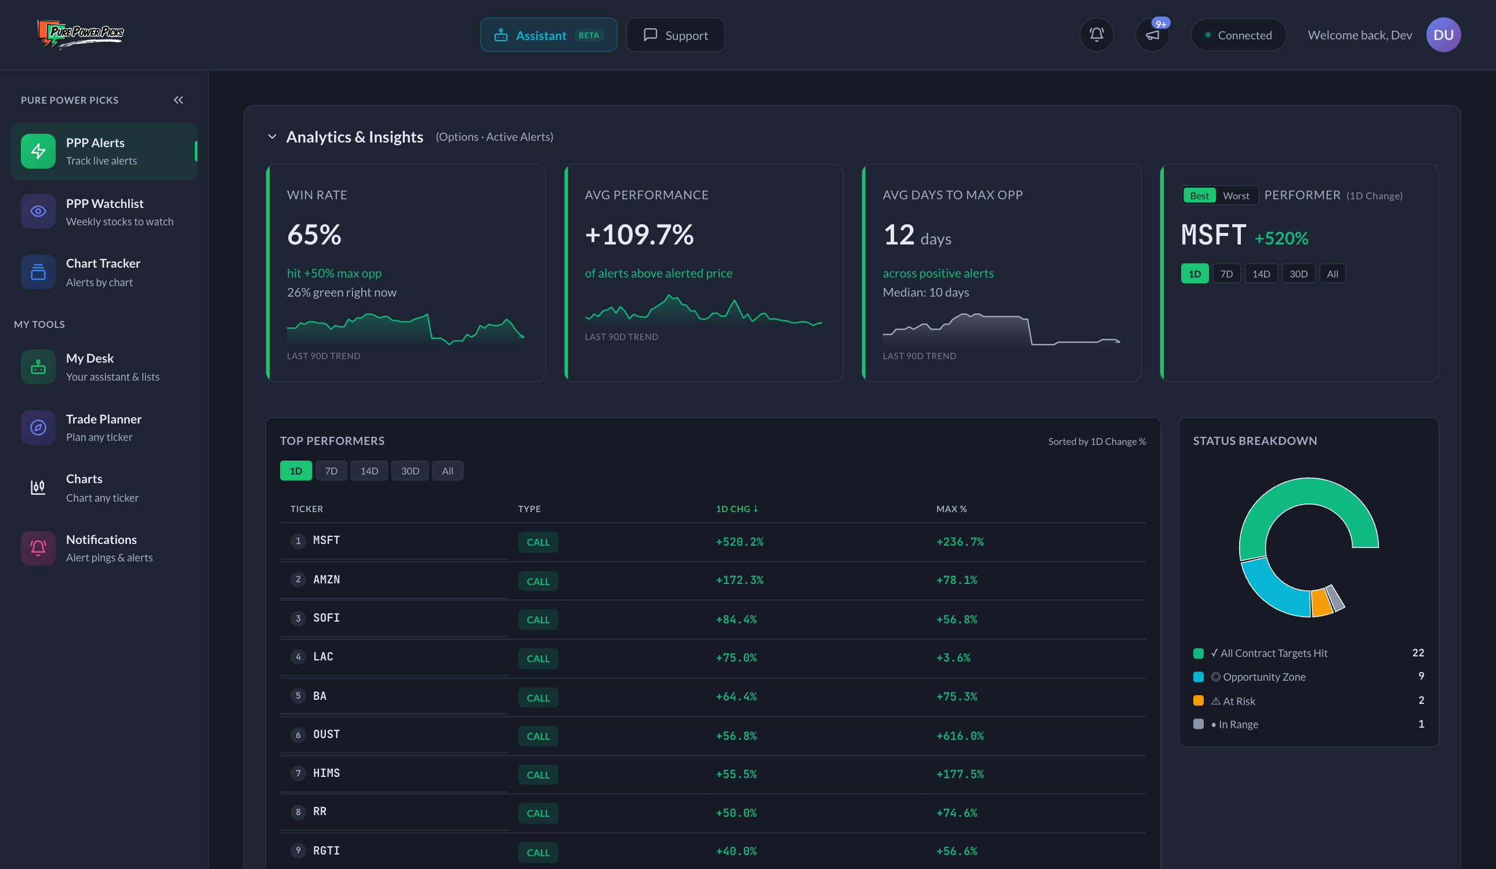Select Top Performers All tab
Screen dimensions: 1496x869
coord(448,470)
